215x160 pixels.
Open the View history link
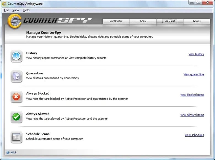[196, 54]
